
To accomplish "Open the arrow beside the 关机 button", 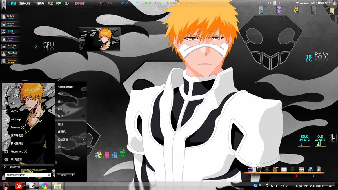I will pos(73,175).
